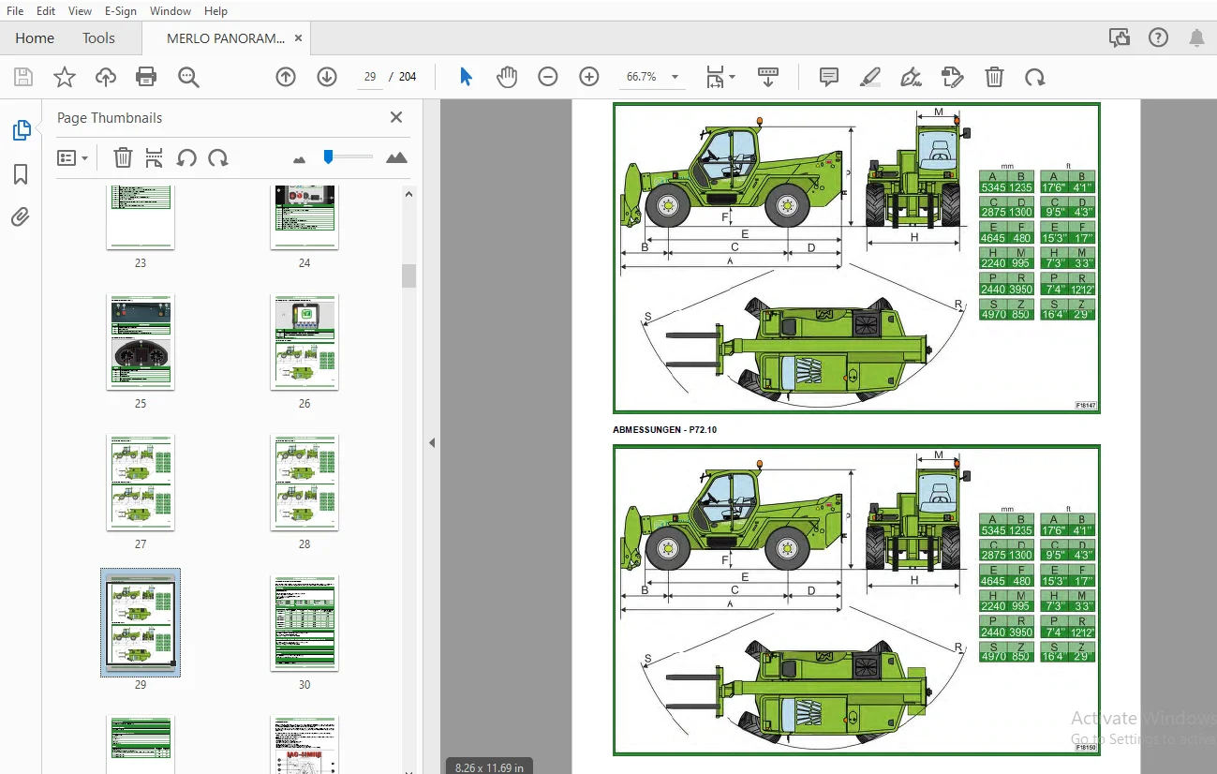This screenshot has height=774, width=1217.
Task: Open the share and chat icon
Action: [x=1119, y=37]
